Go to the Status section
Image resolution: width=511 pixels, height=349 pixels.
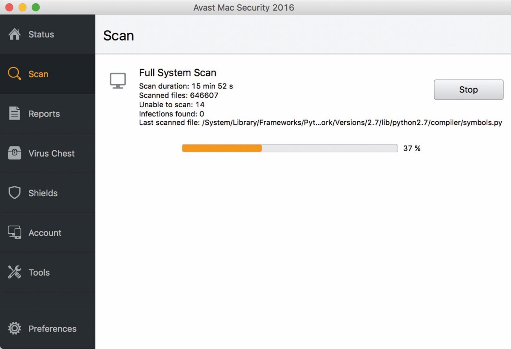[x=41, y=34]
